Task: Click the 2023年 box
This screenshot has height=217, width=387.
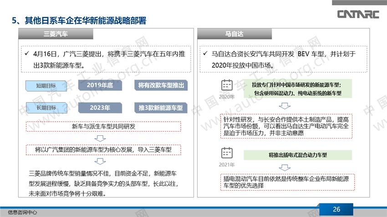Action: (x=100, y=108)
